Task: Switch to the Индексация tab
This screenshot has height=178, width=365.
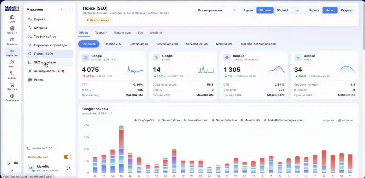Action: pyautogui.click(x=123, y=33)
